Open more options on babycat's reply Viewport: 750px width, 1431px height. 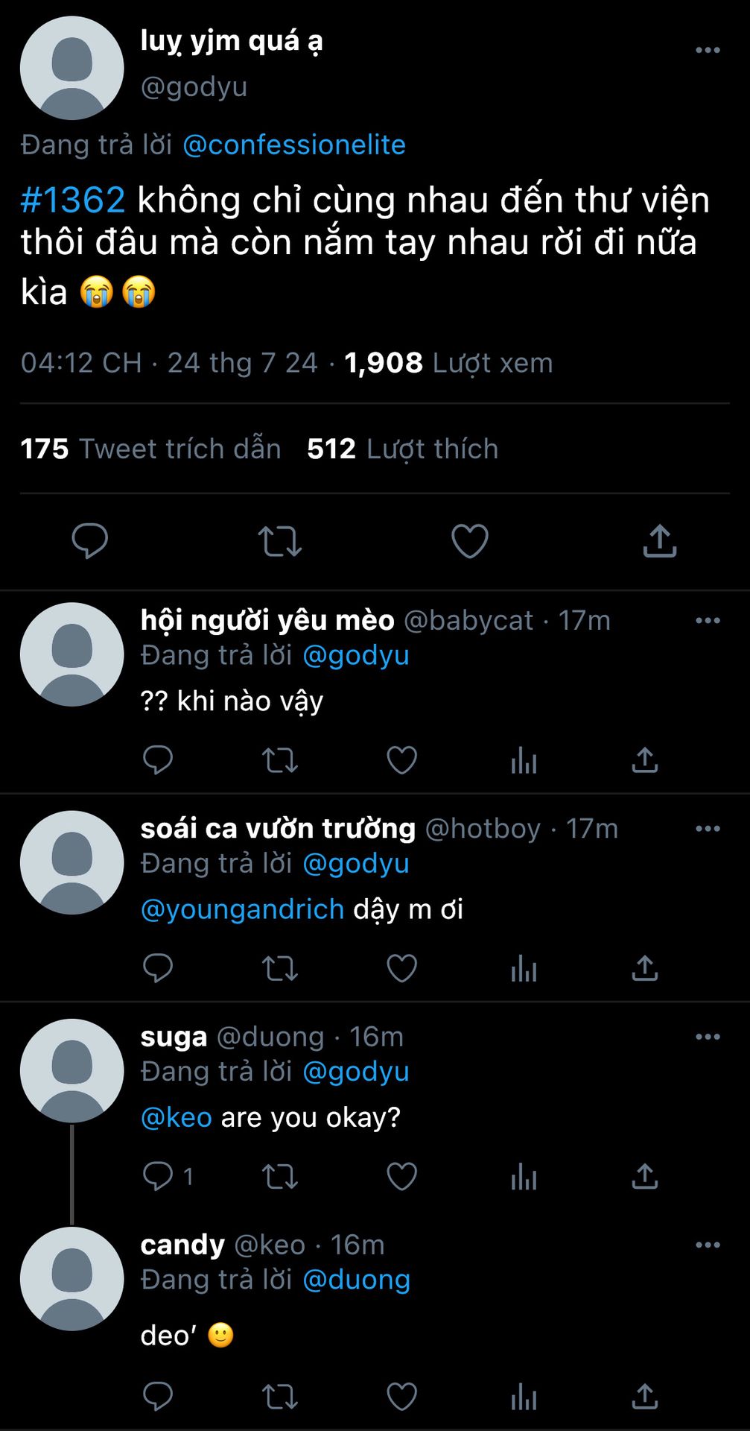tap(708, 620)
